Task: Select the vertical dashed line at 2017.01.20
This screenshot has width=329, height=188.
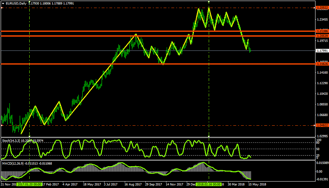Action: (x=29, y=69)
